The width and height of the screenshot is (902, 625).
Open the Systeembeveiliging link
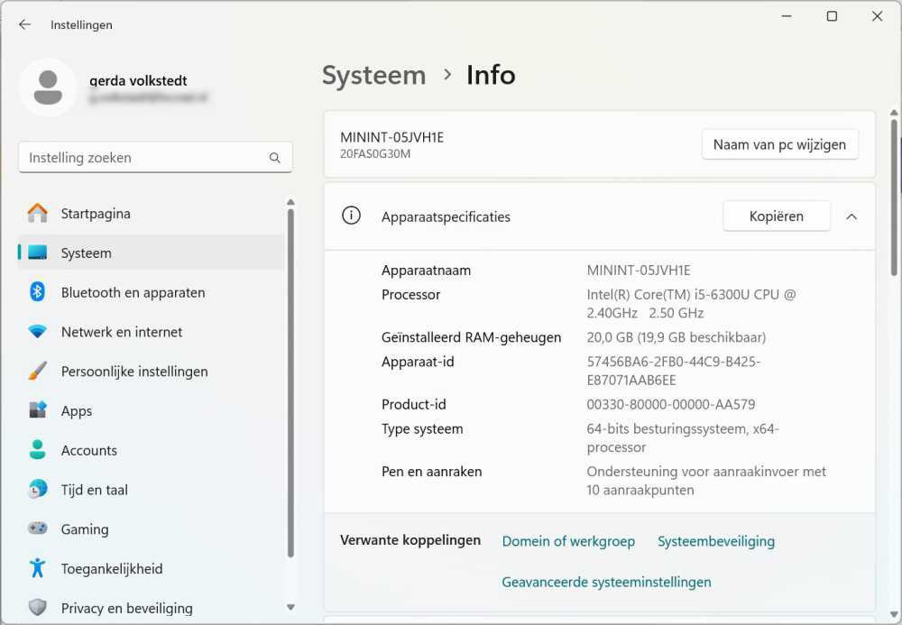pos(716,541)
